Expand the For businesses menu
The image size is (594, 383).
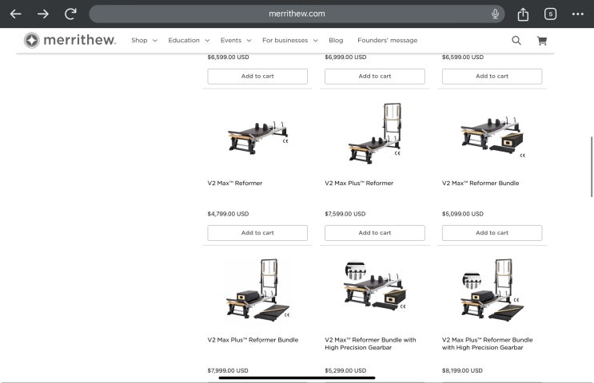tap(289, 40)
